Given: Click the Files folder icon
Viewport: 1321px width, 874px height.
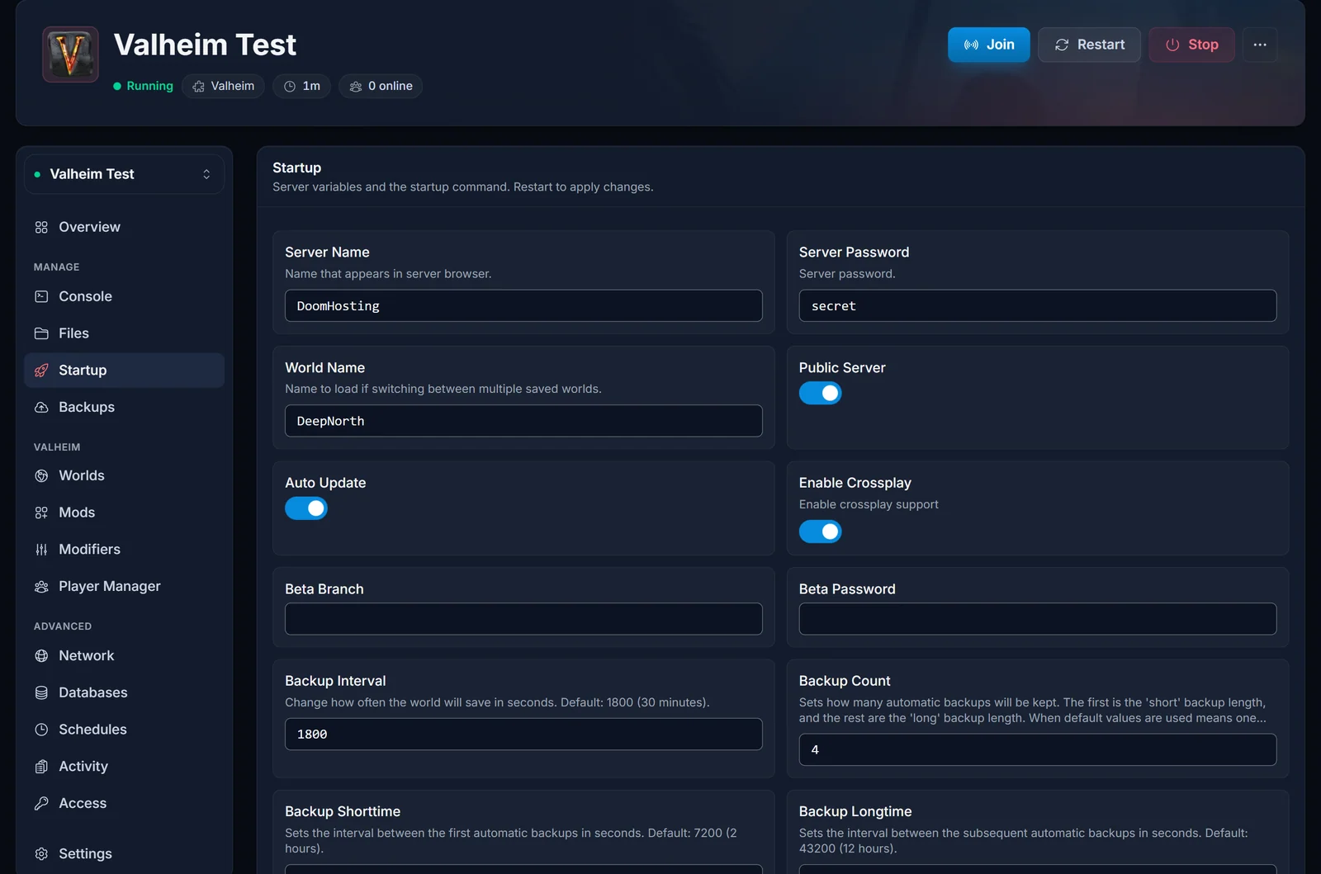Looking at the screenshot, I should 41,333.
